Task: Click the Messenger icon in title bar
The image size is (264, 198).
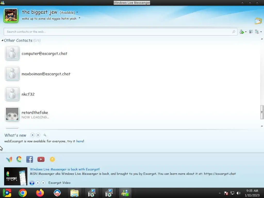Action: 3,3
